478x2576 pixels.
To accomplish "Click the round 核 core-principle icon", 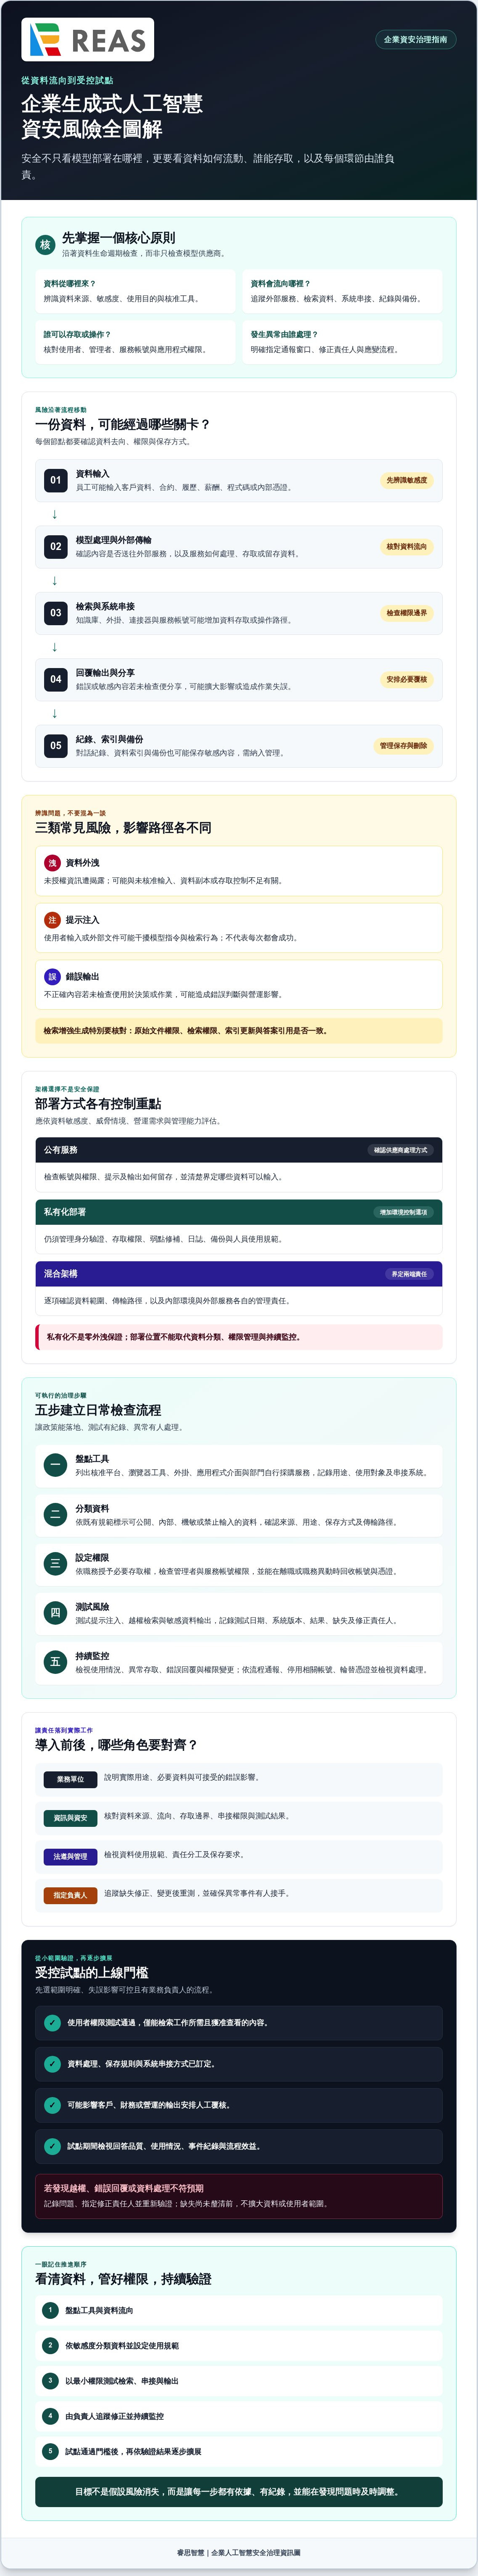I will click(45, 244).
